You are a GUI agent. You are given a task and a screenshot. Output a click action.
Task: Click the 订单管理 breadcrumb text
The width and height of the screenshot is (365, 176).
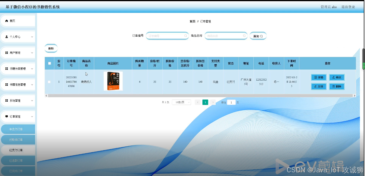coord(205,22)
